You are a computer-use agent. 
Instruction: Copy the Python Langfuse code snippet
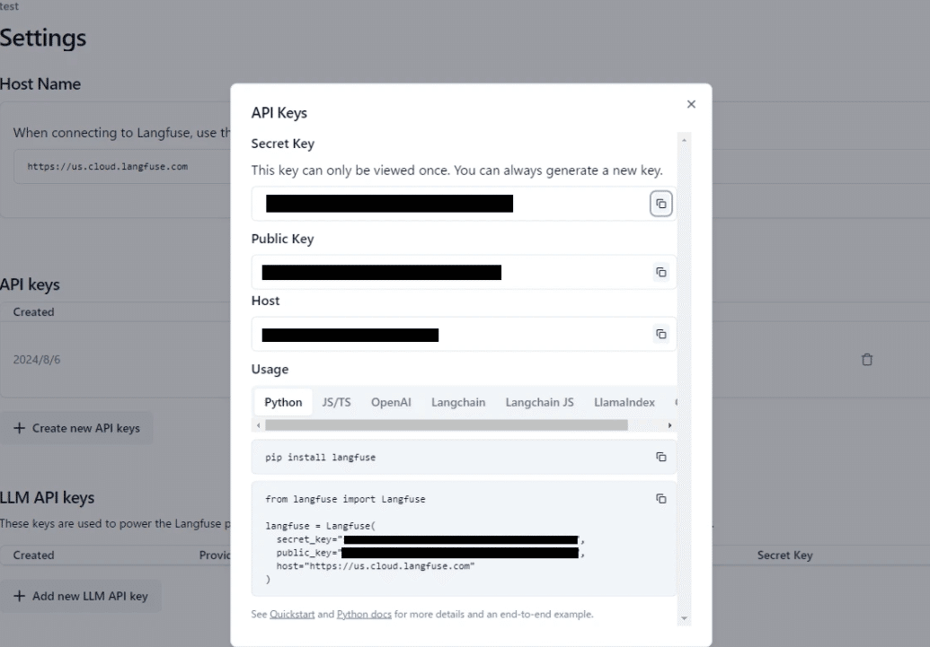[660, 499]
